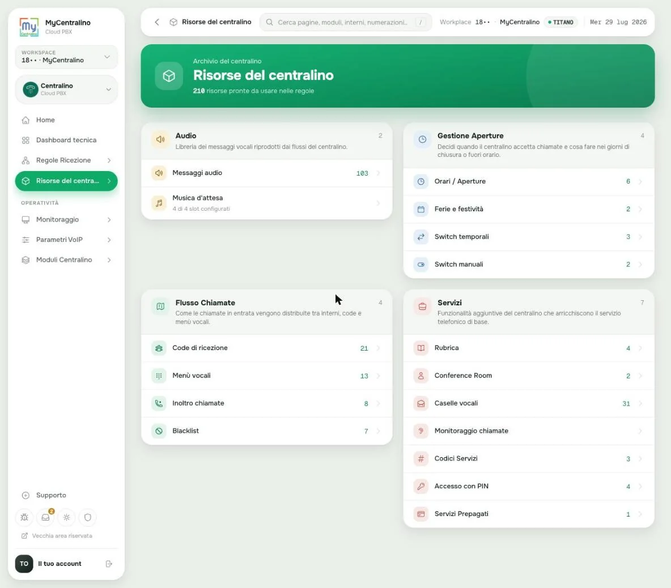Open Dashboard tecnica from the sidebar

pyautogui.click(x=66, y=140)
